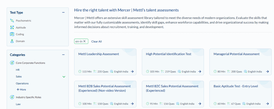Screen dimensions: 274x109
Task: Click the questions icon beside 235 Ques
Action: 95,72
